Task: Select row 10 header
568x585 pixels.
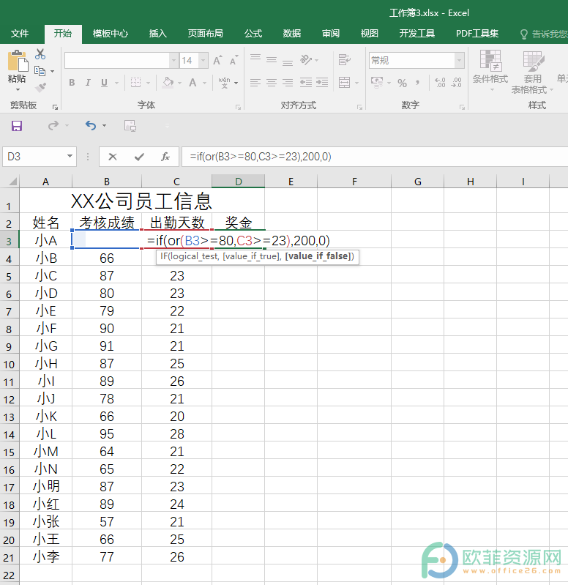Action: [10, 364]
